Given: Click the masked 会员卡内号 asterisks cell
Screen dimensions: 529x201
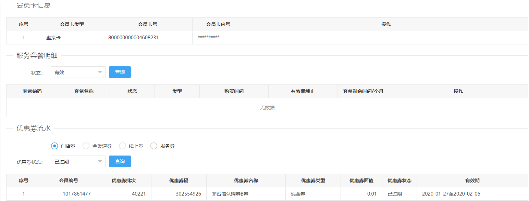Looking at the screenshot, I should [x=209, y=38].
